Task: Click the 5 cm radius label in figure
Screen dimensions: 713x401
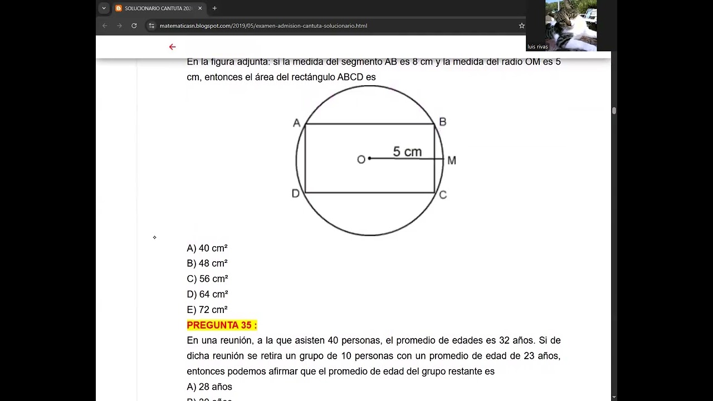Action: [407, 151]
